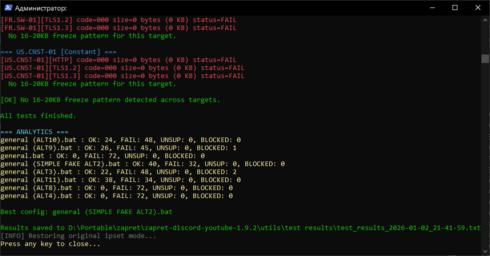Click the PowerShell icon in the title bar
Image resolution: width=490 pixels, height=256 pixels.
tap(7, 8)
